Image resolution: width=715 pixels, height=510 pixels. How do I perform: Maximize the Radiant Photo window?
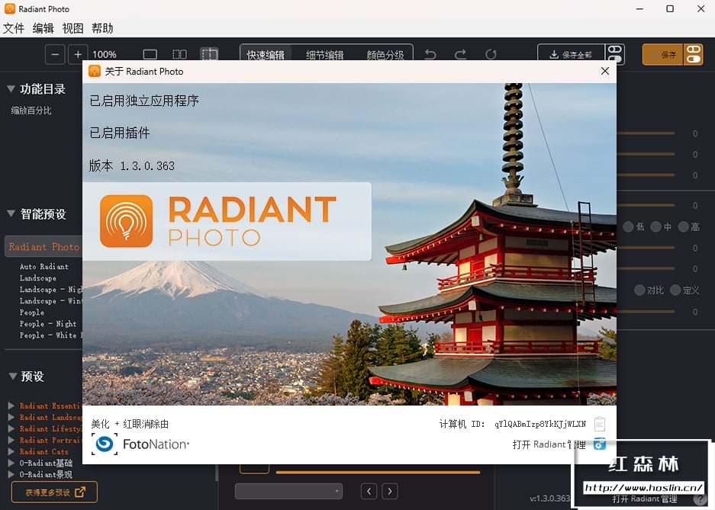pos(670,8)
